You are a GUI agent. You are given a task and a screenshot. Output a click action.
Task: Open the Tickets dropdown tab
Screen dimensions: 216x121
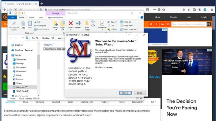tap(106, 102)
